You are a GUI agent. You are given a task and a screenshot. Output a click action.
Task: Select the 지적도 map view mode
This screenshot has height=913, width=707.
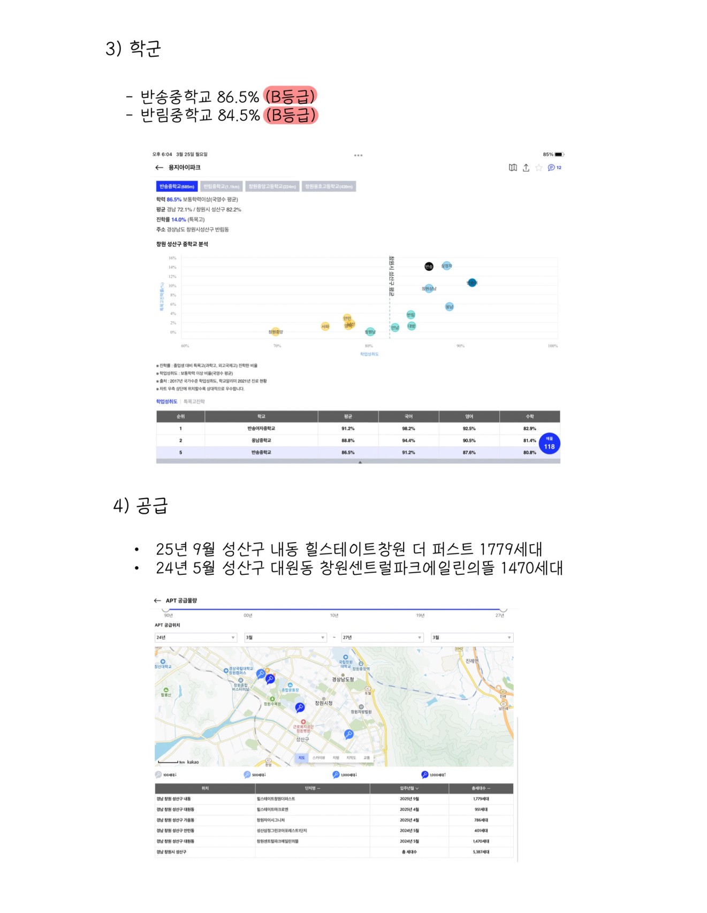pos(351,757)
